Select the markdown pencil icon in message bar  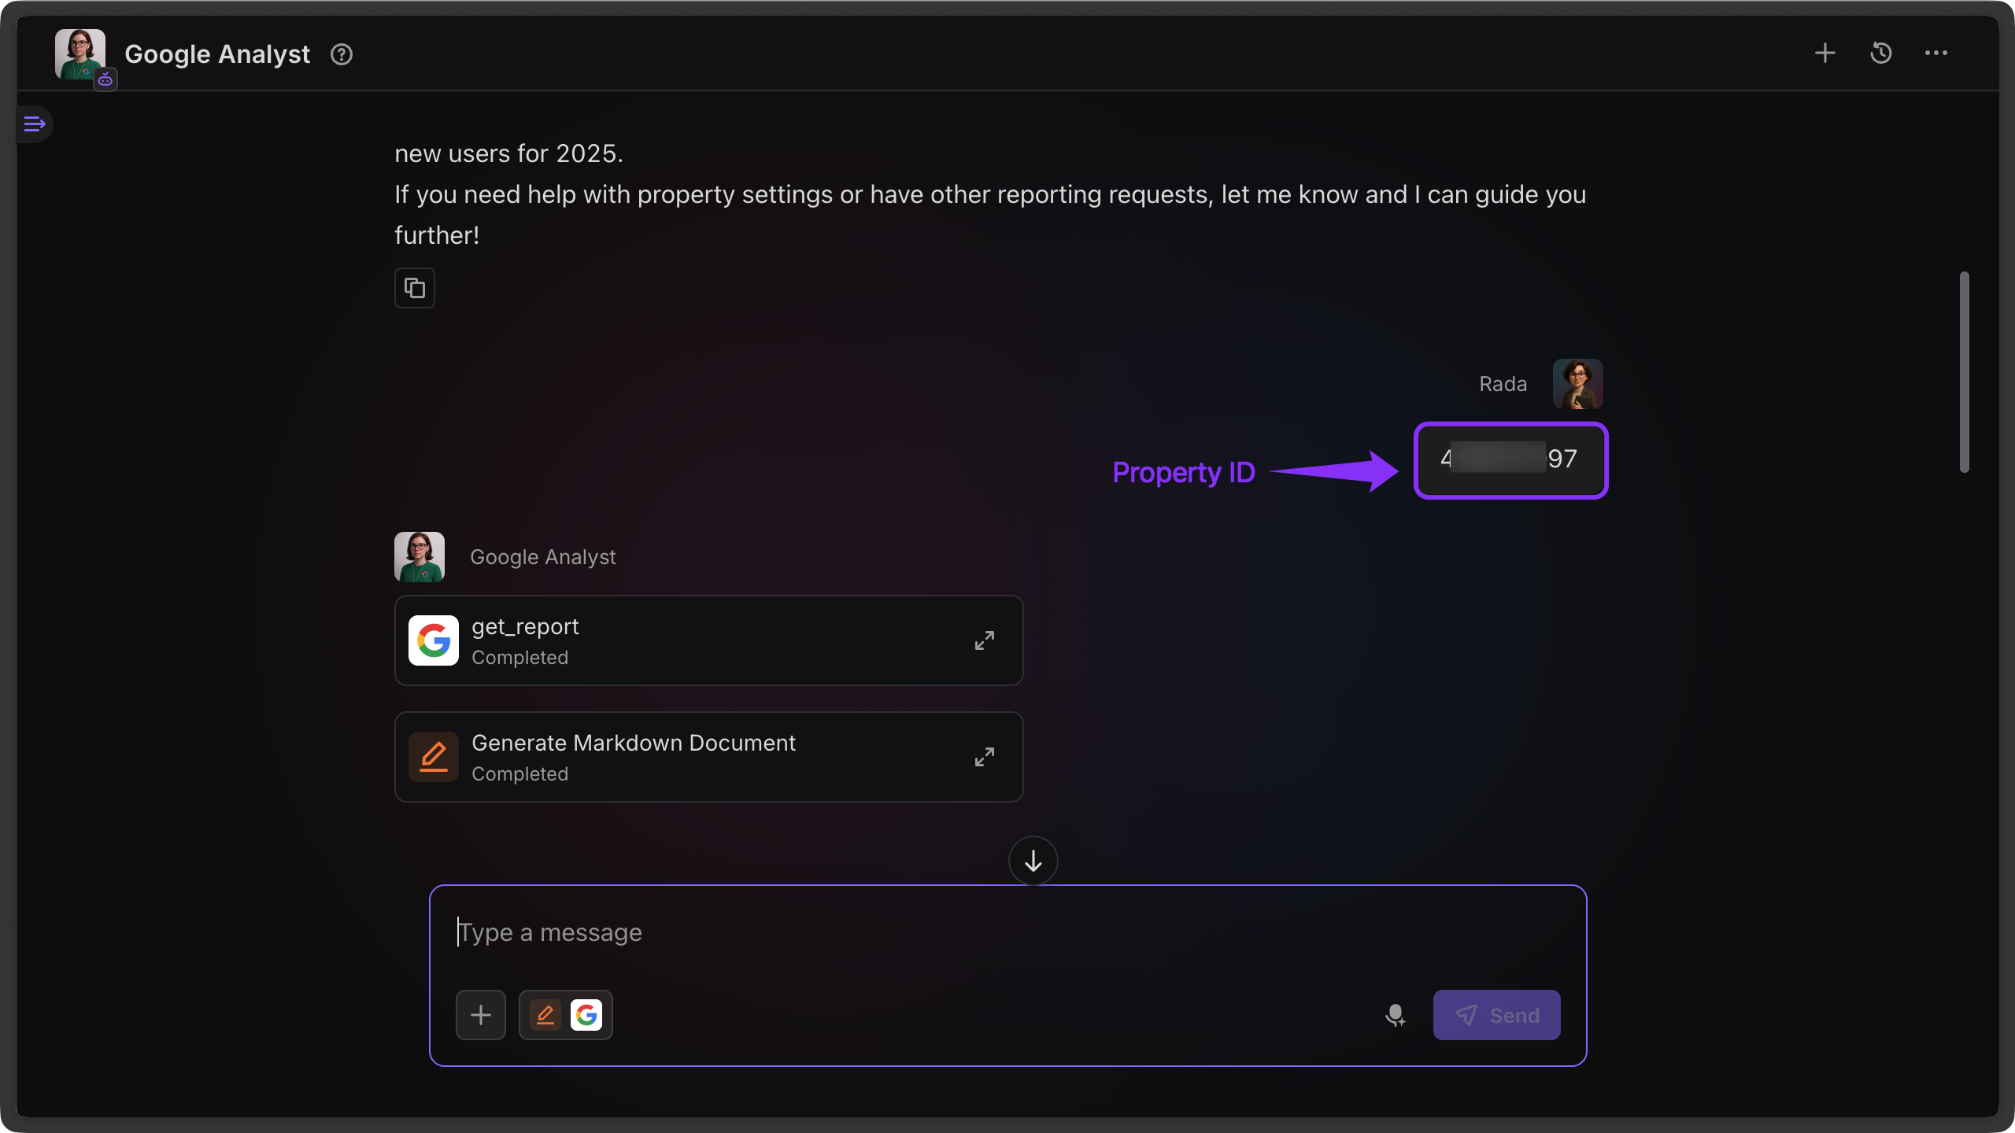545,1015
